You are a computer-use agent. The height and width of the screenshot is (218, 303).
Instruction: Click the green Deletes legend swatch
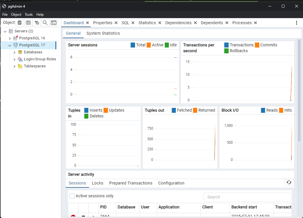(x=86, y=116)
